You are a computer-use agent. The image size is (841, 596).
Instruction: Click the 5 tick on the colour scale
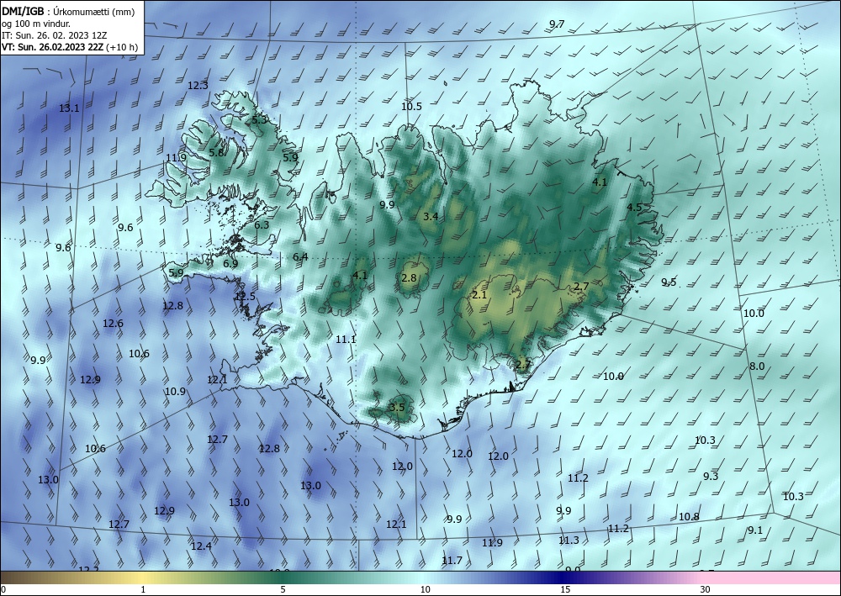coord(283,589)
